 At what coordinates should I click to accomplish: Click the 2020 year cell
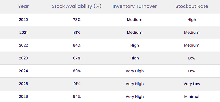(x=23, y=19)
